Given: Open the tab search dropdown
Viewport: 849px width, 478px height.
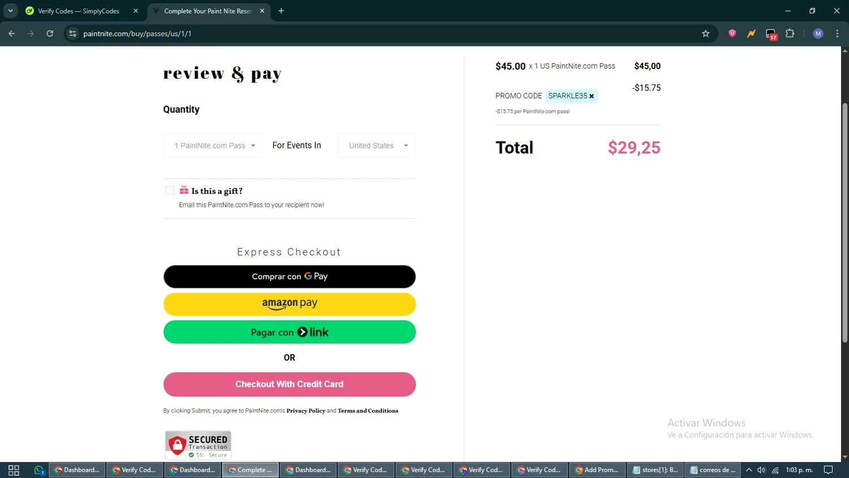Looking at the screenshot, I should pos(10,11).
